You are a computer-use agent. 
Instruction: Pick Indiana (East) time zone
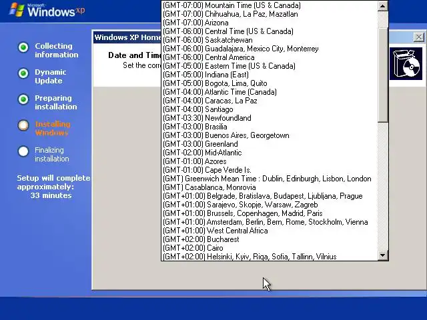pos(270,75)
